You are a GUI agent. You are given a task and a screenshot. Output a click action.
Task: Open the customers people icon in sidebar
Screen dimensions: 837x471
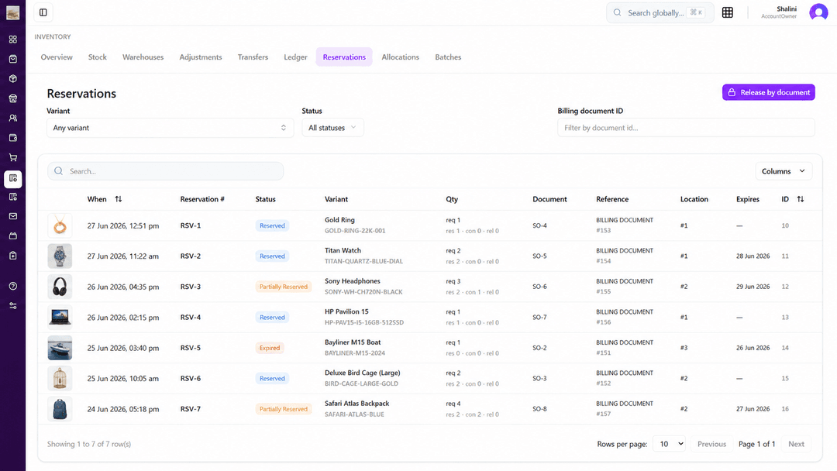click(13, 118)
